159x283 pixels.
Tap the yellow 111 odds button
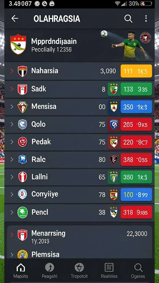[136, 71]
